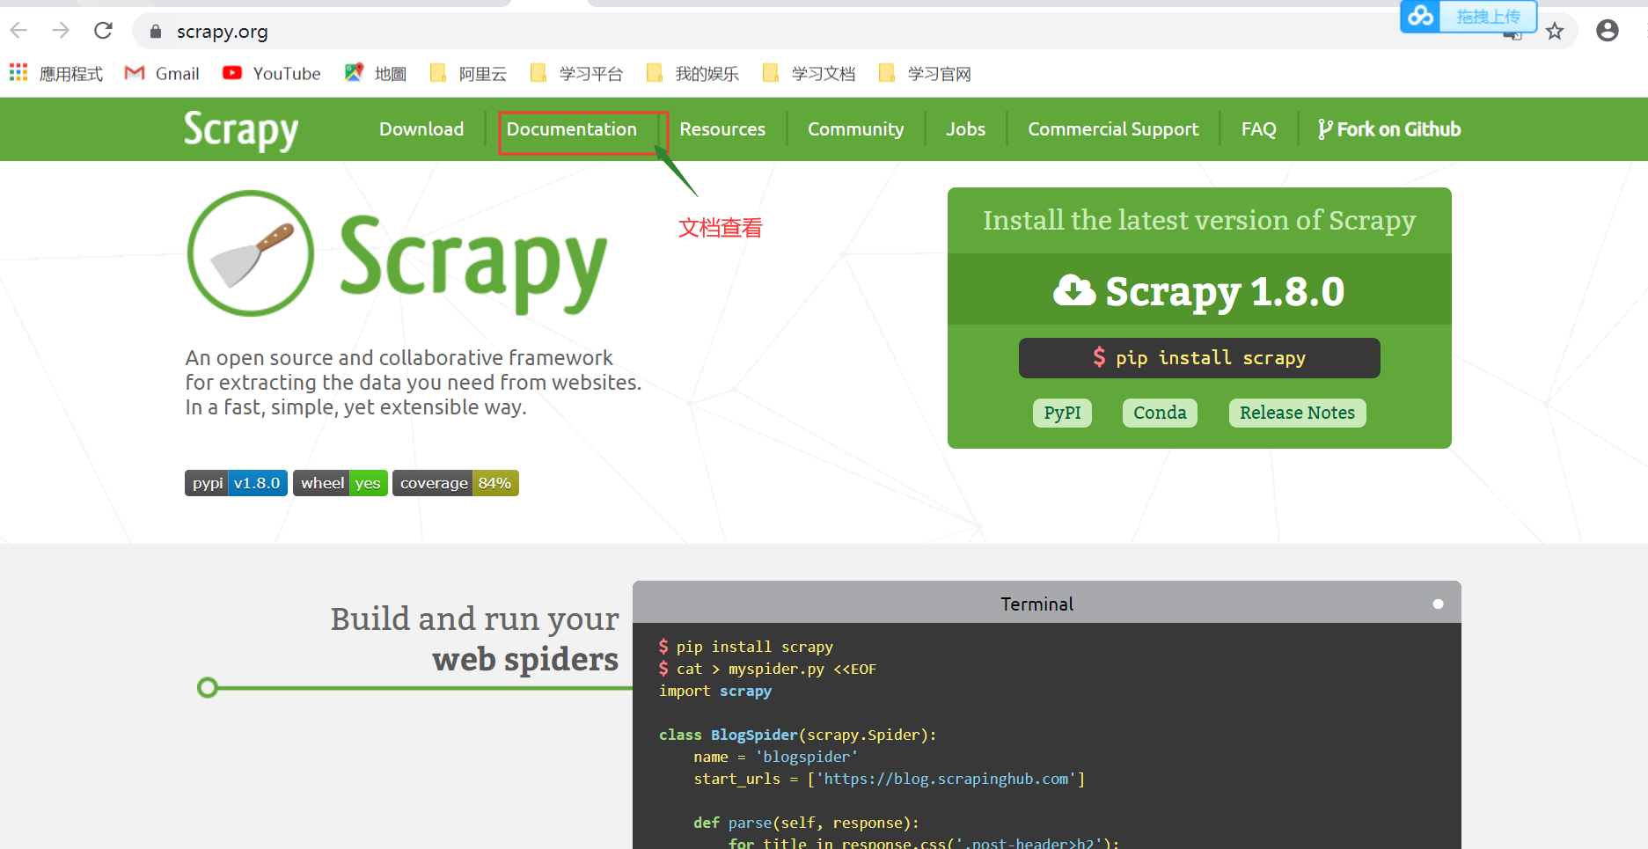Go forward with the browser arrow
The height and width of the screenshot is (849, 1648).
[61, 31]
